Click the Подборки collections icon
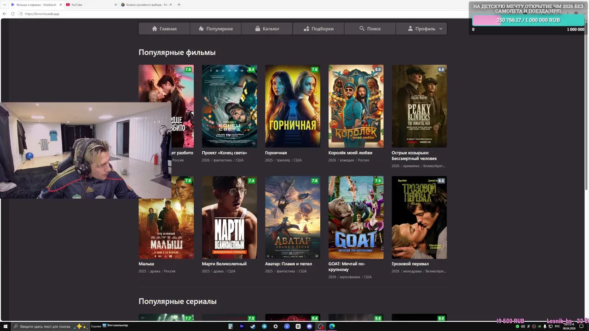Screen dimensions: 589x331 (x=306, y=29)
